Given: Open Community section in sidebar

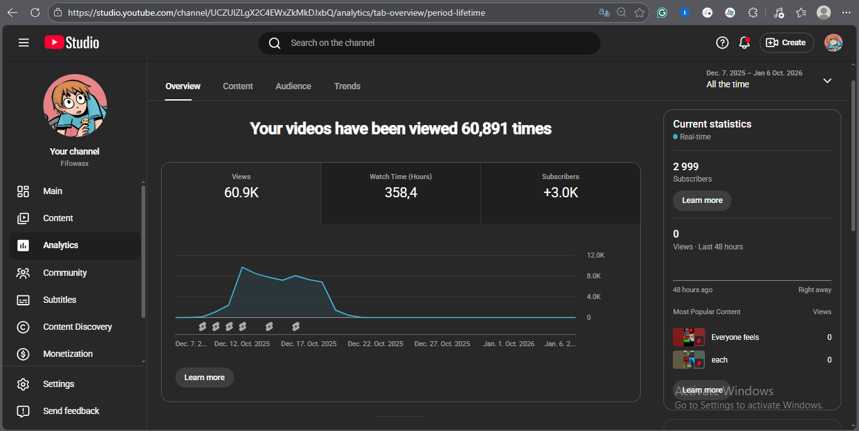Looking at the screenshot, I should [64, 273].
